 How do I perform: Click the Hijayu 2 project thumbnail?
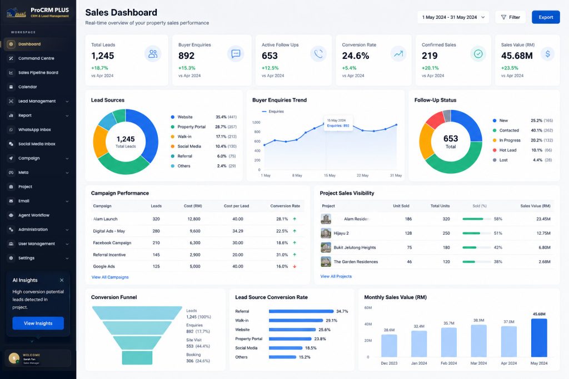point(326,233)
